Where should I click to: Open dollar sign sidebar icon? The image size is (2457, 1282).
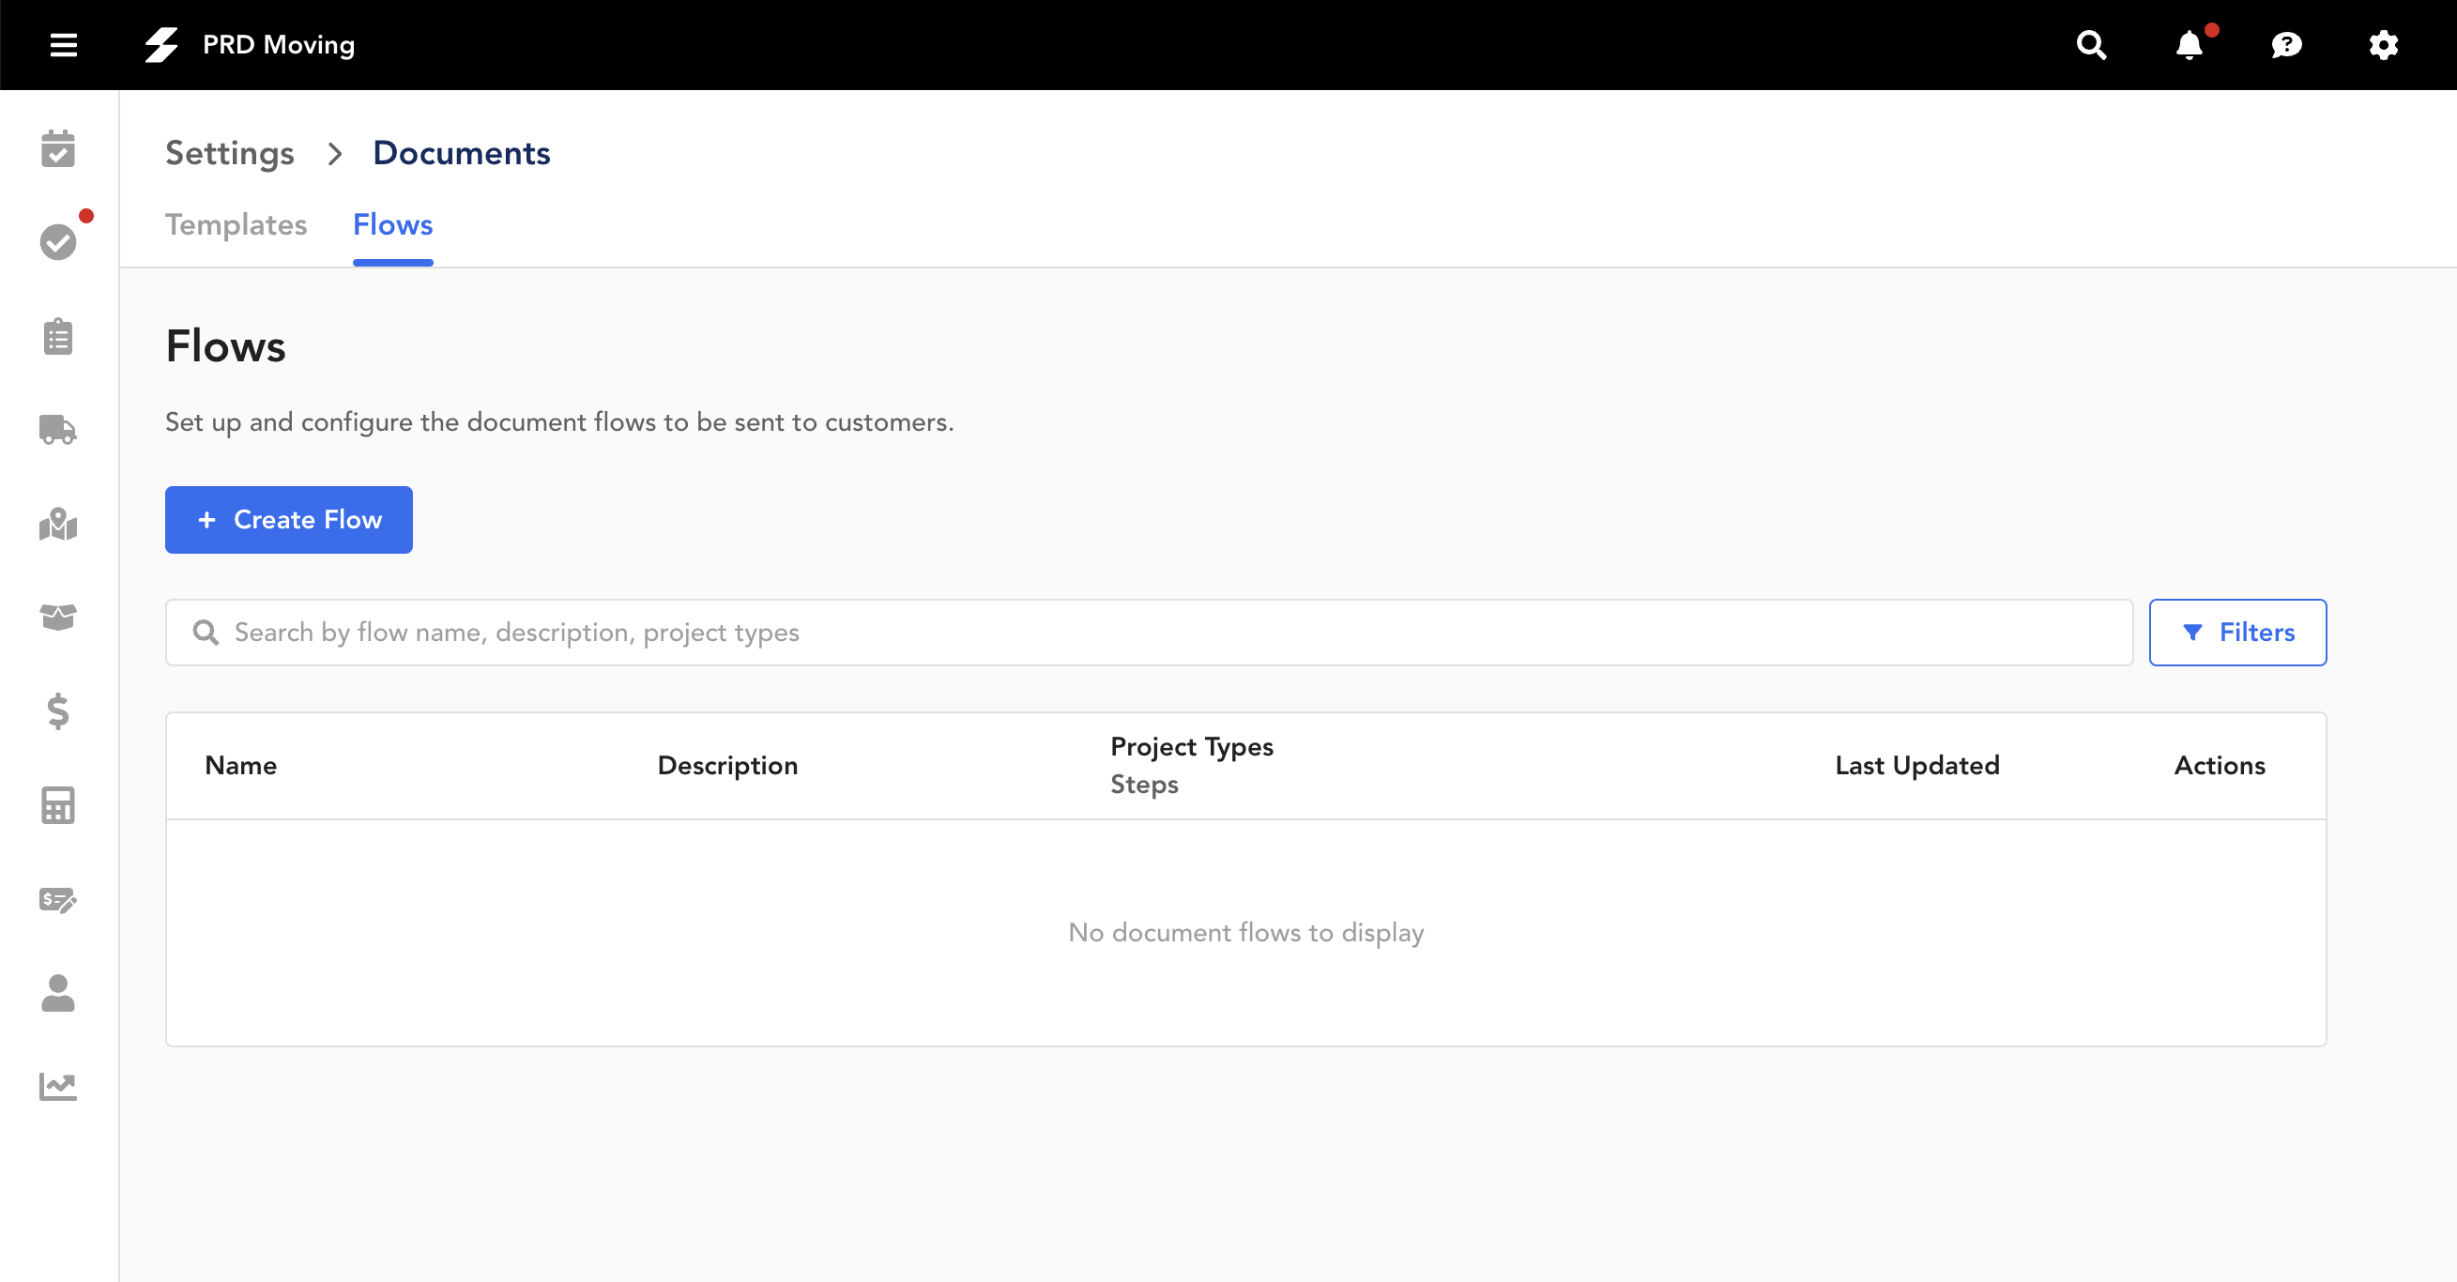point(58,710)
